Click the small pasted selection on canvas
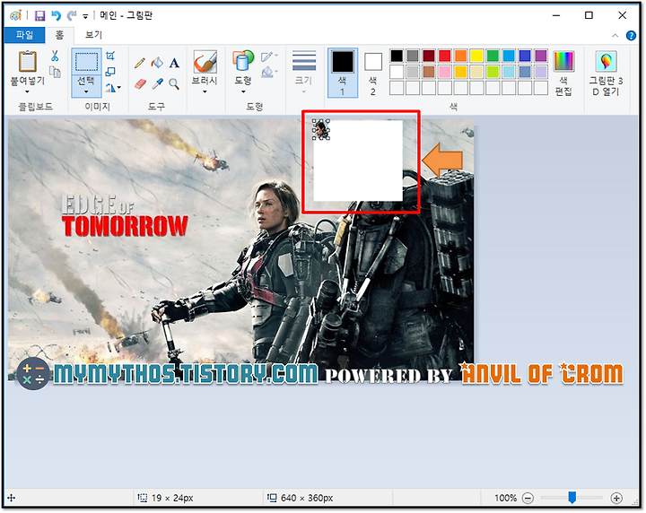The width and height of the screenshot is (646, 513). [x=321, y=130]
